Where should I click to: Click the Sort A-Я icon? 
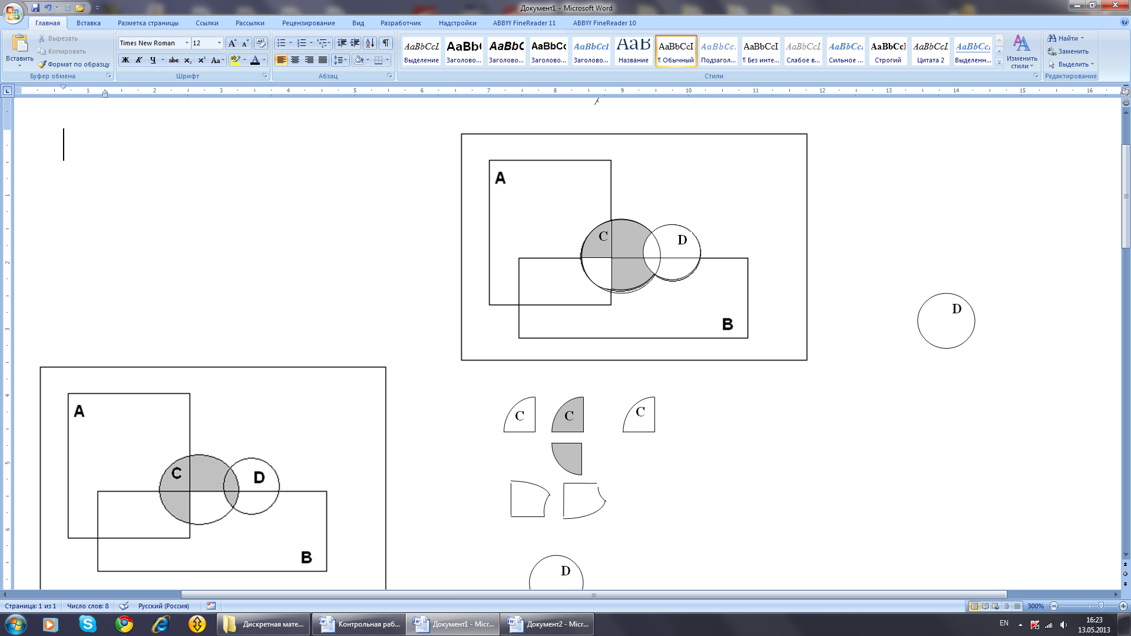click(370, 43)
